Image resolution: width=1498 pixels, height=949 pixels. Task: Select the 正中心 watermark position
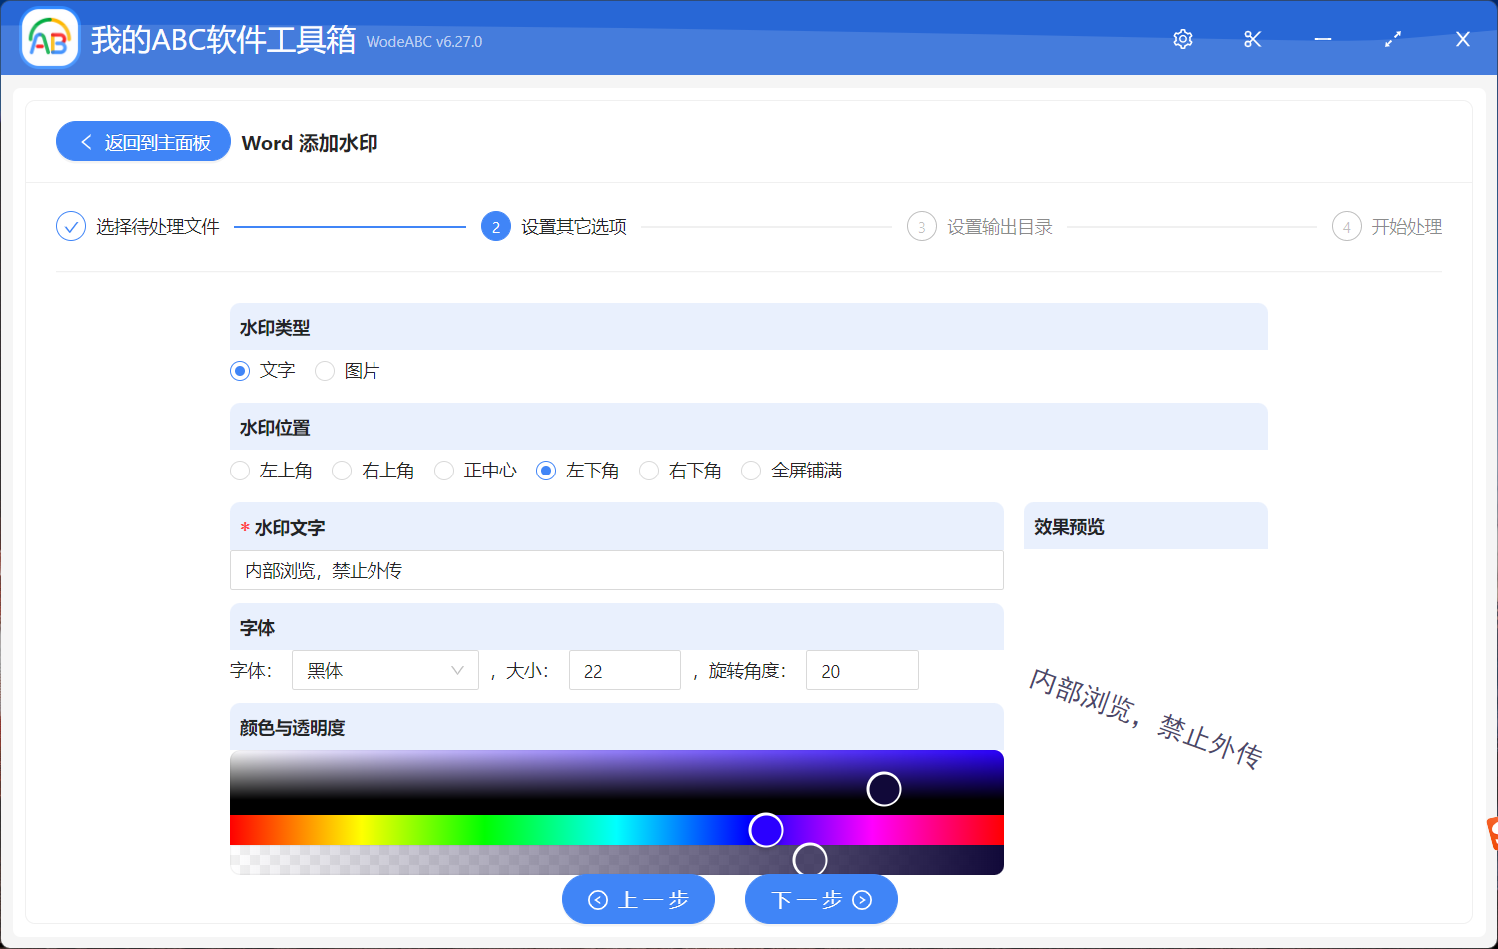point(443,470)
